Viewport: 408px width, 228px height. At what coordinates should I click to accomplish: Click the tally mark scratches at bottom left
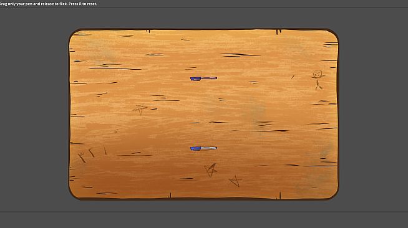point(92,154)
